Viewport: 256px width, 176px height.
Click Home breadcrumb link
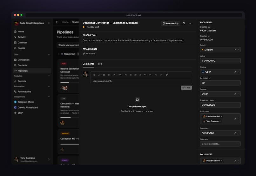(x=65, y=22)
